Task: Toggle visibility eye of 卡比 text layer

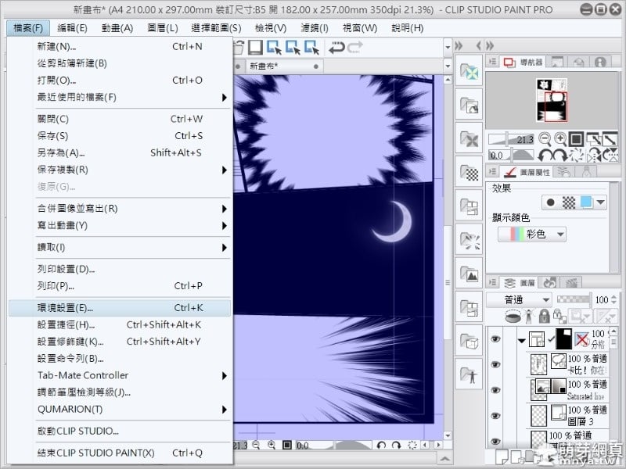Action: pos(495,364)
